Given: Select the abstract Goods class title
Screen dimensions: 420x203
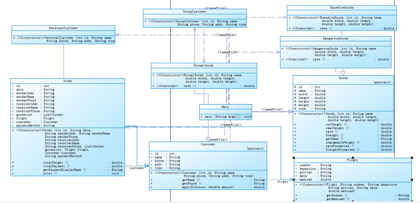Looking at the screenshot, I should (343, 78).
